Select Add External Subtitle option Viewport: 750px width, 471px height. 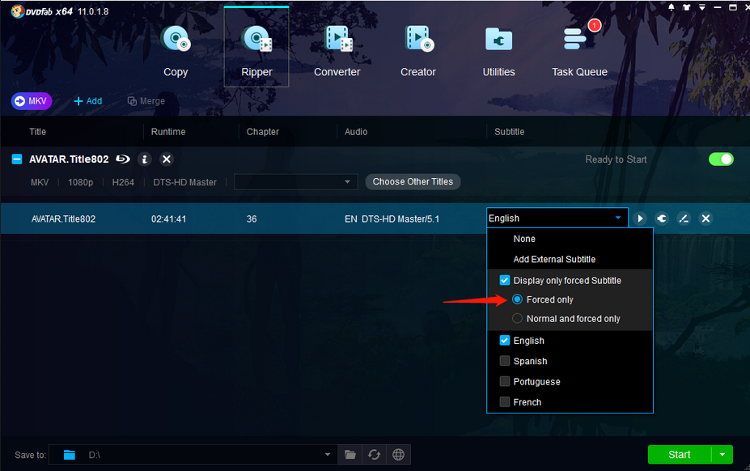pos(554,260)
